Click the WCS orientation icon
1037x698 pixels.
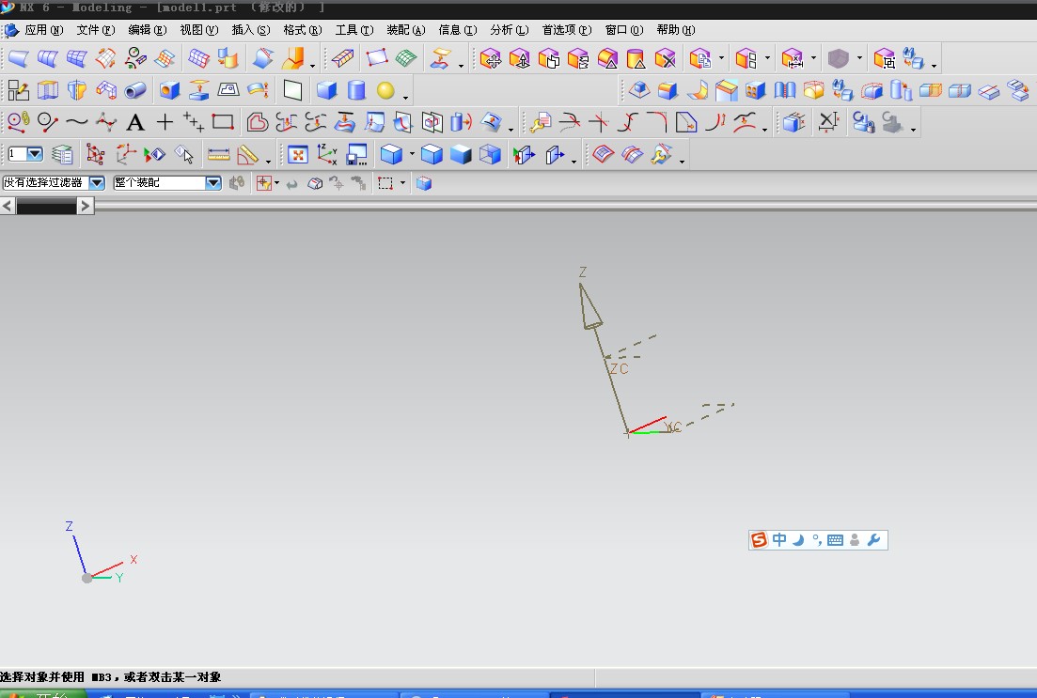327,155
